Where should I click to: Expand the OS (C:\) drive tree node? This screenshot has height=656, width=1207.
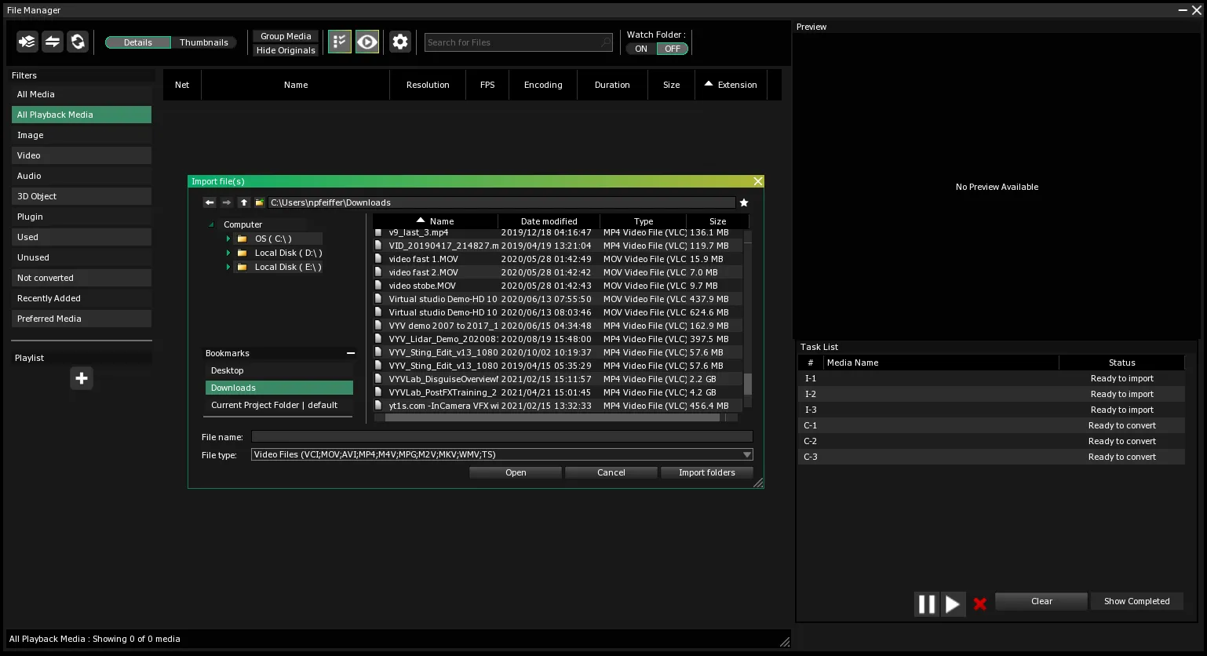click(228, 239)
